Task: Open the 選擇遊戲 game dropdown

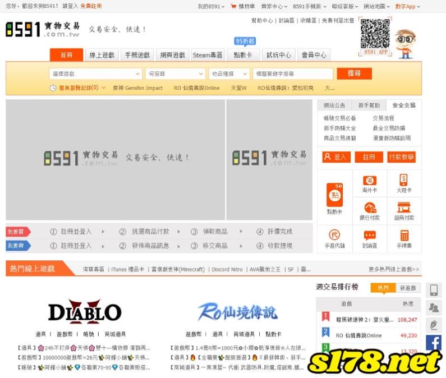Action: [x=95, y=73]
